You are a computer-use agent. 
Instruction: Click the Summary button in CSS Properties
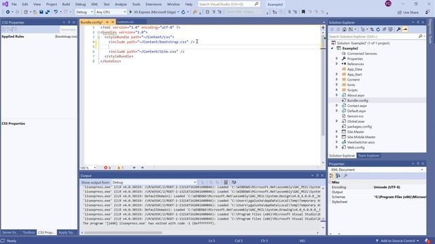68,29
